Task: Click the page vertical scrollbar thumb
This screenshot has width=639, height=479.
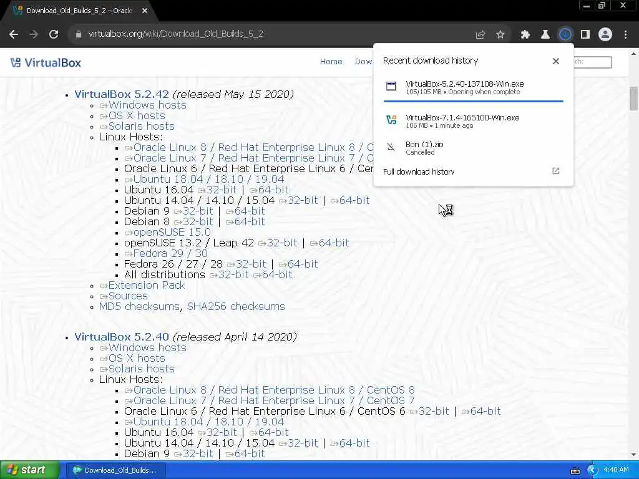Action: (633, 99)
